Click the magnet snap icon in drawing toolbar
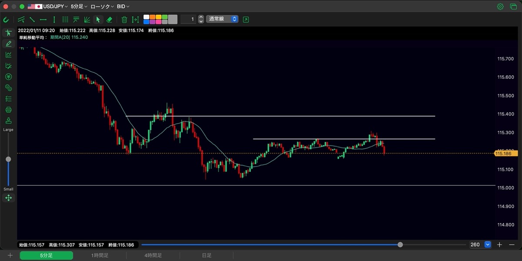The width and height of the screenshot is (522, 261). pos(6,20)
